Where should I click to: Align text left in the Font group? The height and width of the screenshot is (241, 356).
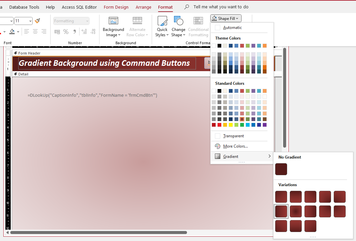point(27,32)
